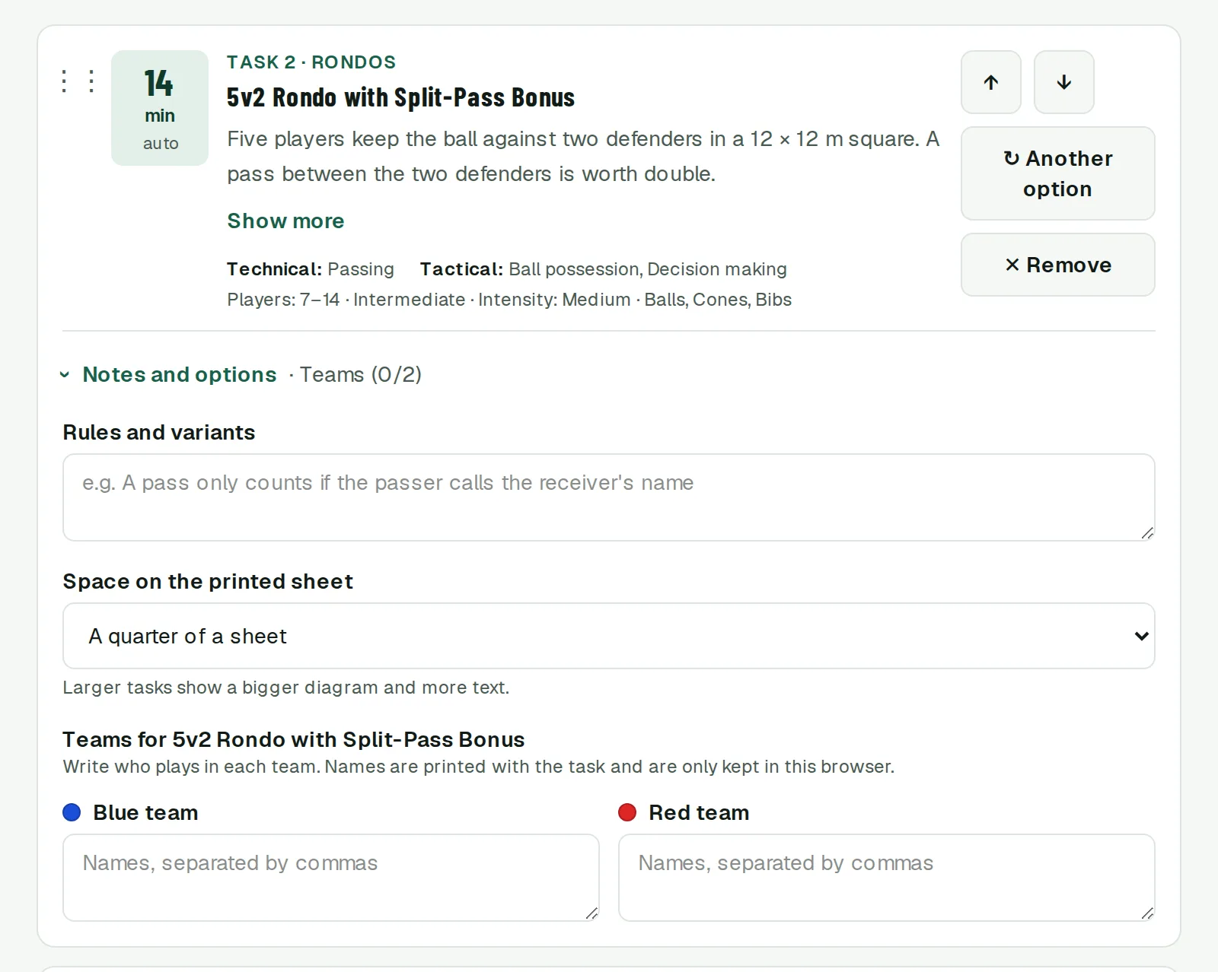Image resolution: width=1218 pixels, height=972 pixels.
Task: Click the Teams (0/2) counter text
Action: pos(360,374)
